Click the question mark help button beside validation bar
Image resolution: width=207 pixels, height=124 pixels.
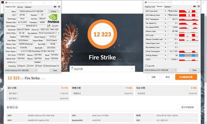pyautogui.click(x=132, y=69)
